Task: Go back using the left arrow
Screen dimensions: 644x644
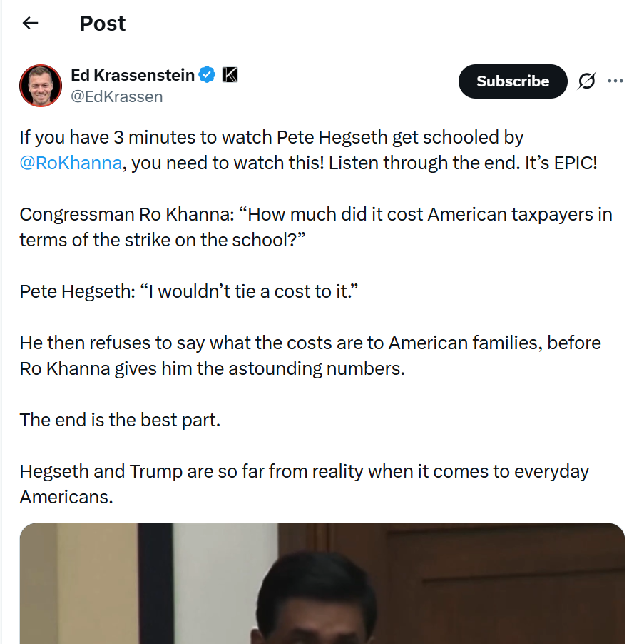Action: (x=30, y=23)
